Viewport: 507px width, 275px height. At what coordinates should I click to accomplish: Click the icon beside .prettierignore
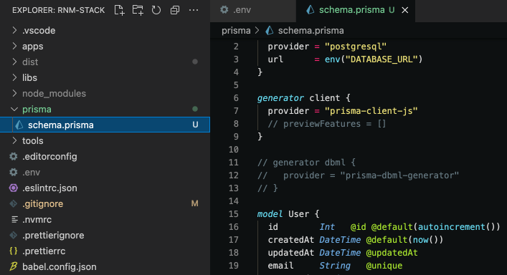(13, 236)
